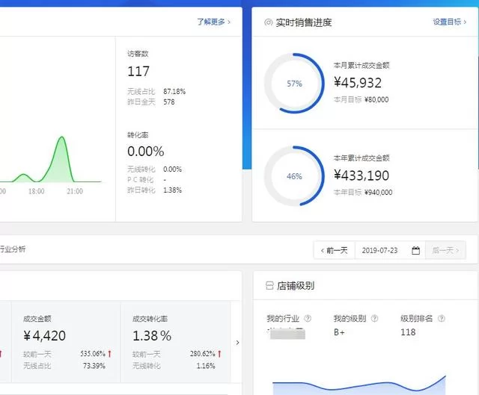Click the green visitor chart peak

pyautogui.click(x=61, y=139)
